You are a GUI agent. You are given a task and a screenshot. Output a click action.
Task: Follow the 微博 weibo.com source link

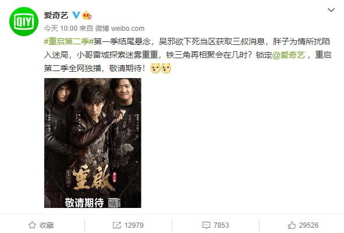(x=120, y=29)
